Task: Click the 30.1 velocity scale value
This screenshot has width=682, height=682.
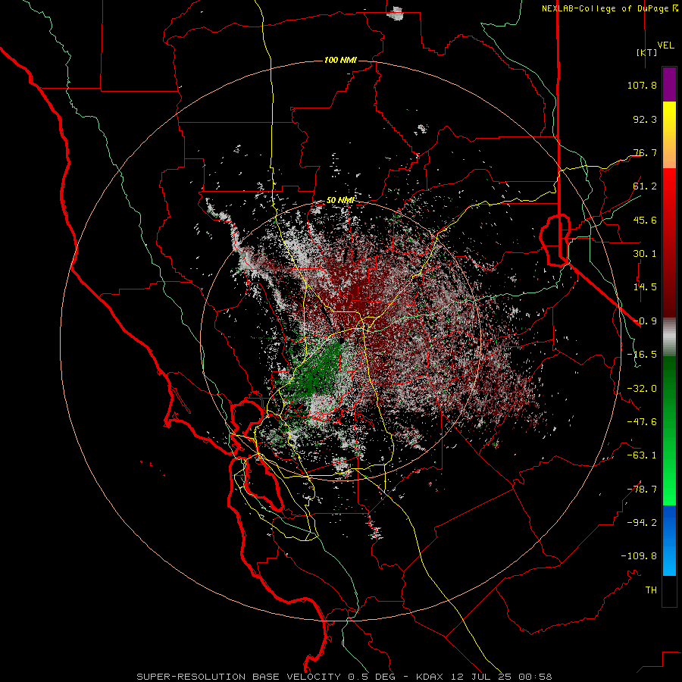Action: click(x=645, y=254)
